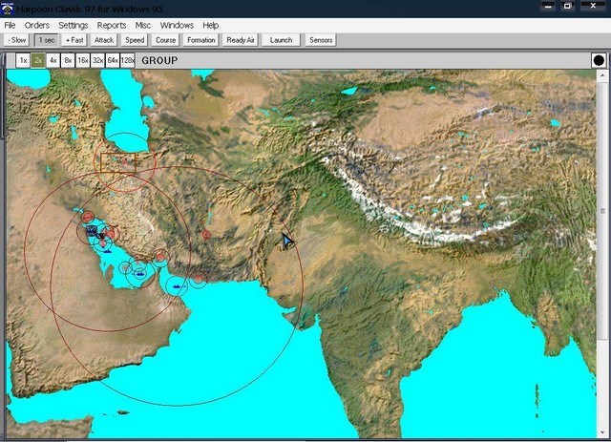Expand the Settings menu
This screenshot has height=442, width=611.
click(73, 25)
